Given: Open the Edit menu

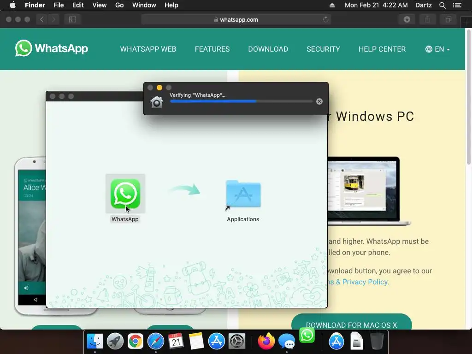Looking at the screenshot, I should (x=78, y=5).
